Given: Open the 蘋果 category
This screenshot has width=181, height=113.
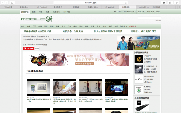Looking at the screenshot, I should (x=58, y=26).
